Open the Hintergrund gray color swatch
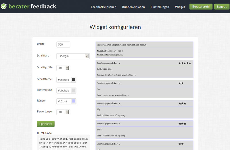230x150 pixels. [74, 90]
